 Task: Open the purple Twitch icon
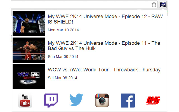pyautogui.click(x=51, y=101)
